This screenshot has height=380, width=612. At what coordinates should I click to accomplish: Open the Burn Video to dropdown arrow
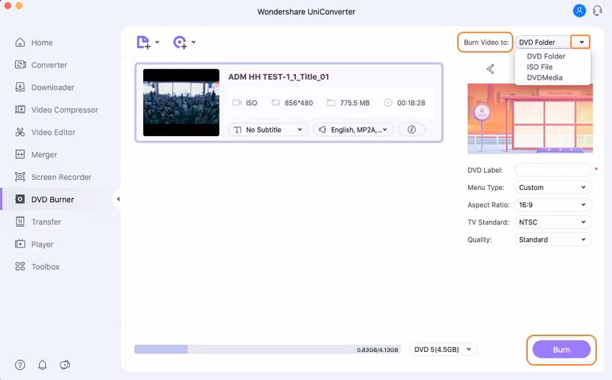click(x=581, y=42)
